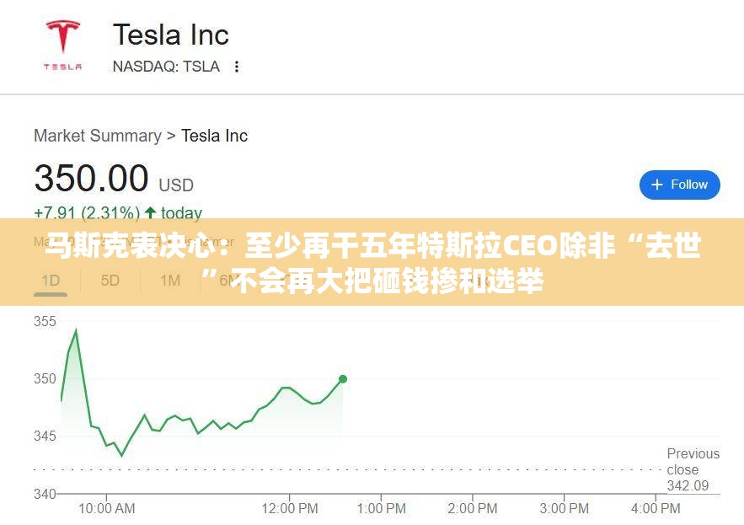
Task: Click the green endpoint dot on chart
Action: [x=343, y=379]
